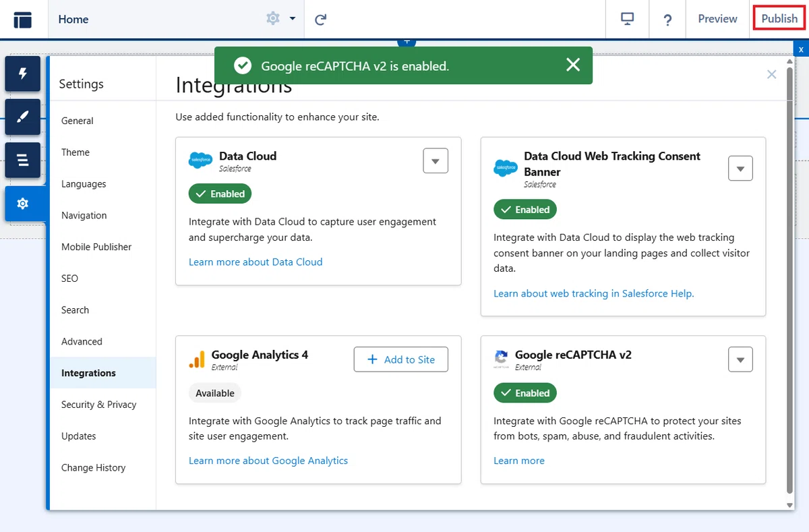This screenshot has width=809, height=532.
Task: Open Learn more about Data Cloud link
Action: pyautogui.click(x=256, y=262)
